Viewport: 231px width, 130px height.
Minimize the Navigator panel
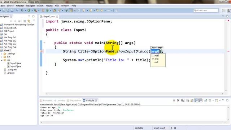[29, 16]
